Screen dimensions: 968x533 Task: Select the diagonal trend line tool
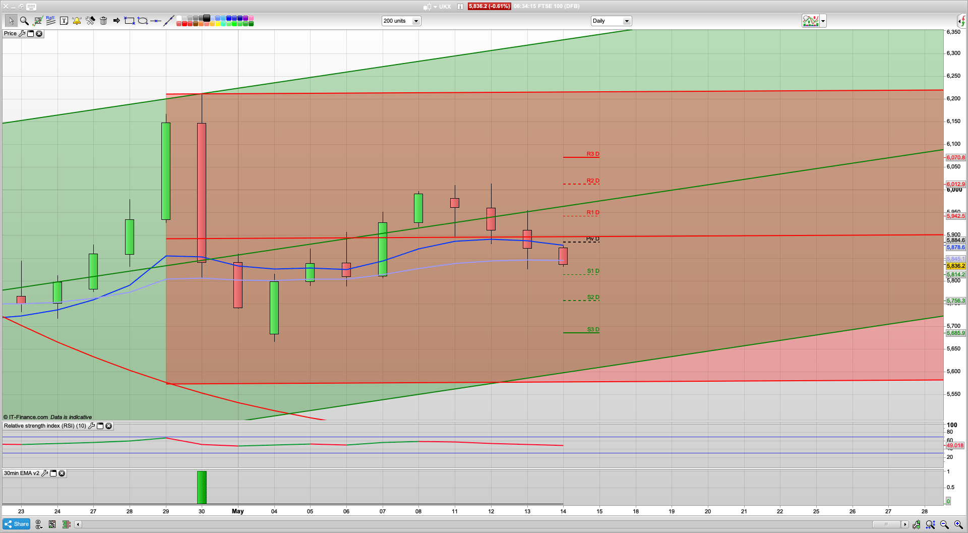click(169, 21)
